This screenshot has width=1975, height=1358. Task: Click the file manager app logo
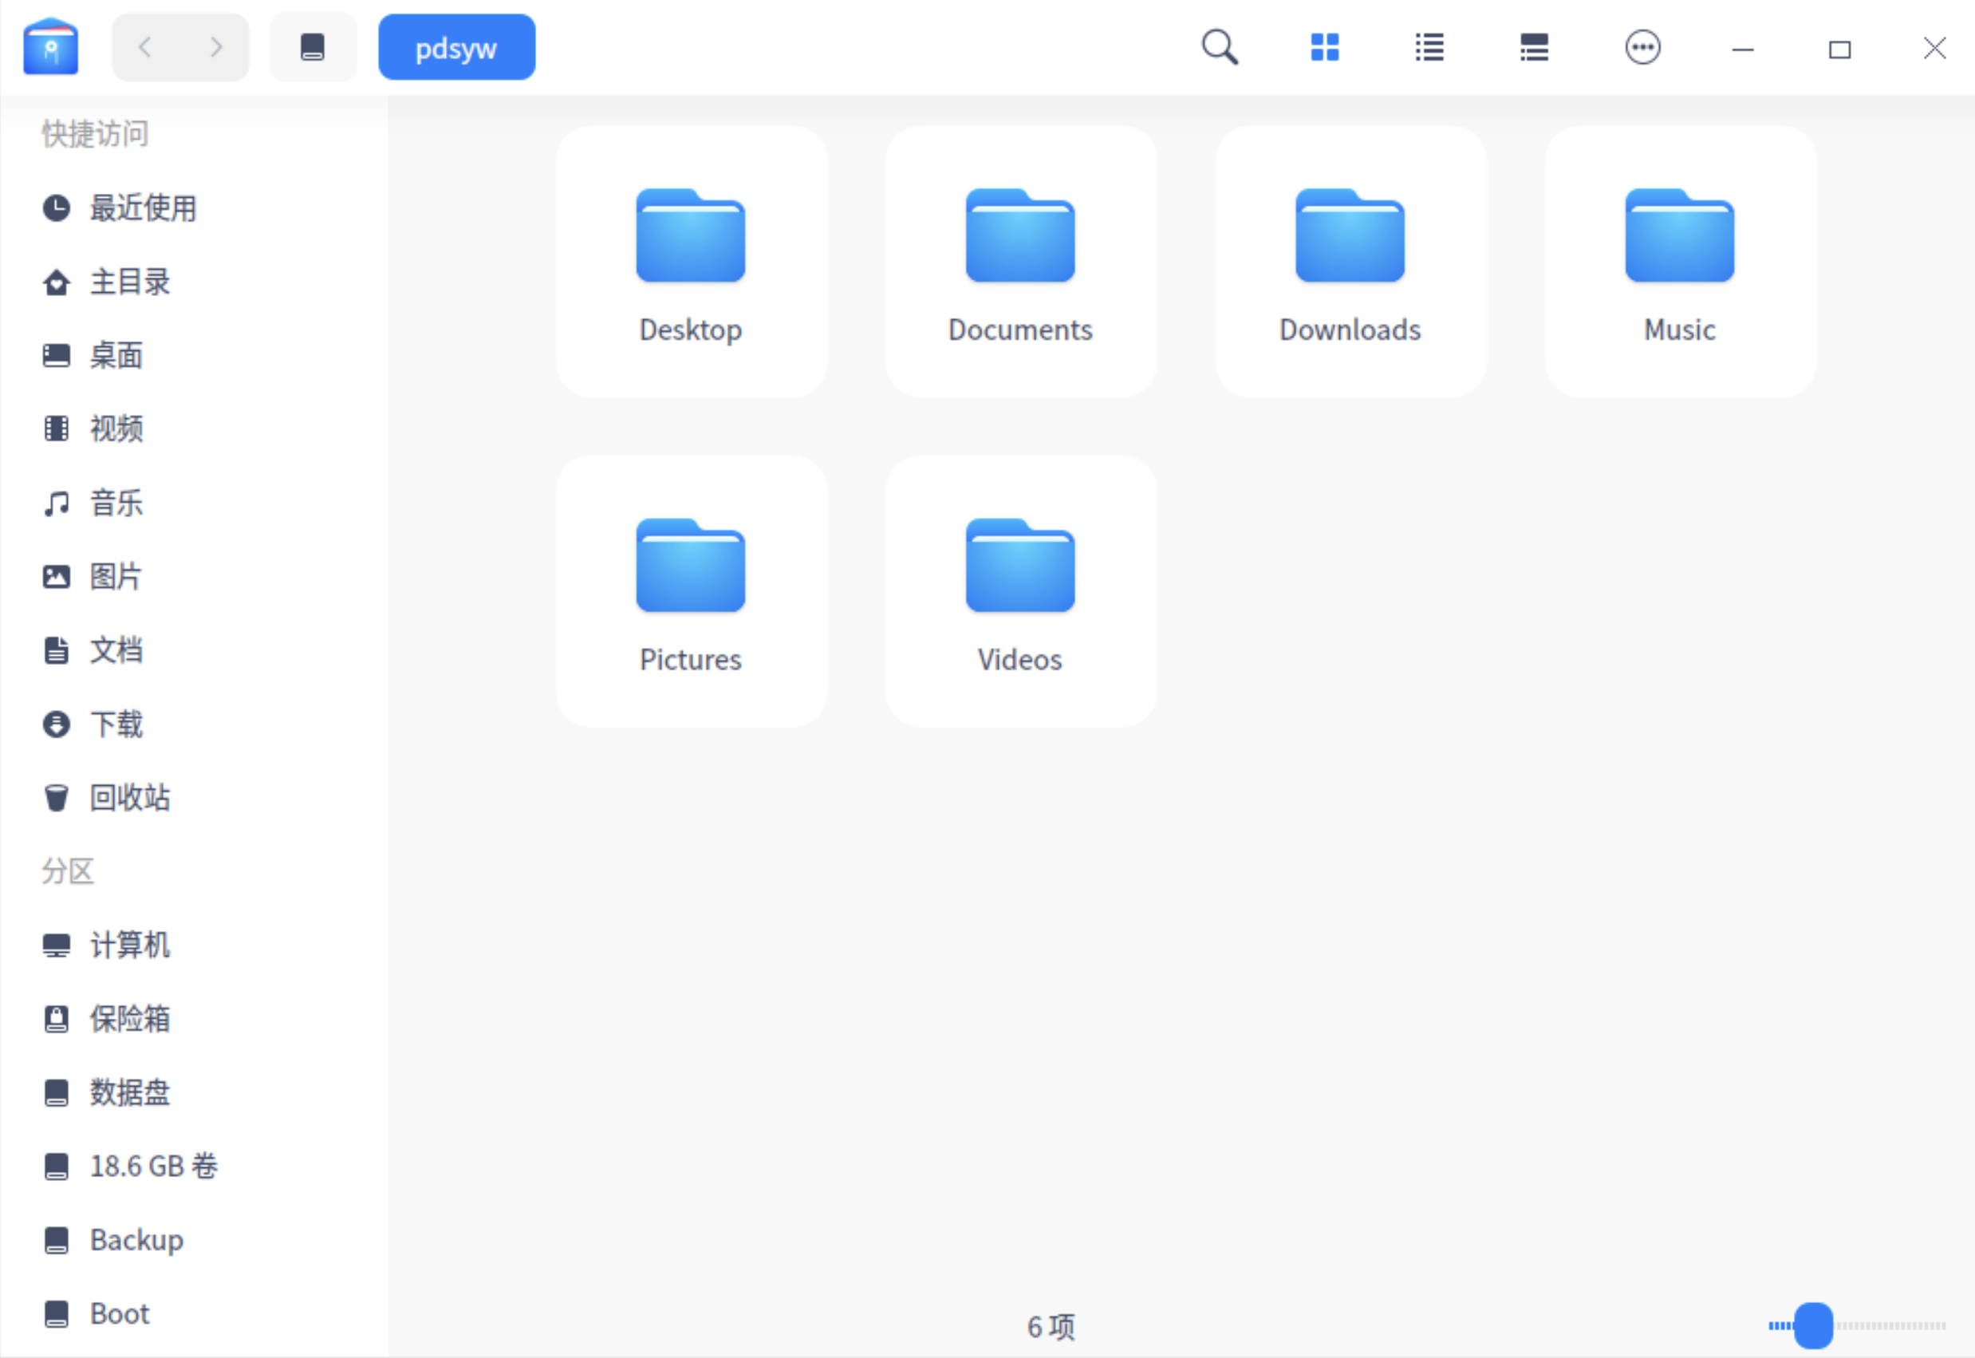pos(50,47)
